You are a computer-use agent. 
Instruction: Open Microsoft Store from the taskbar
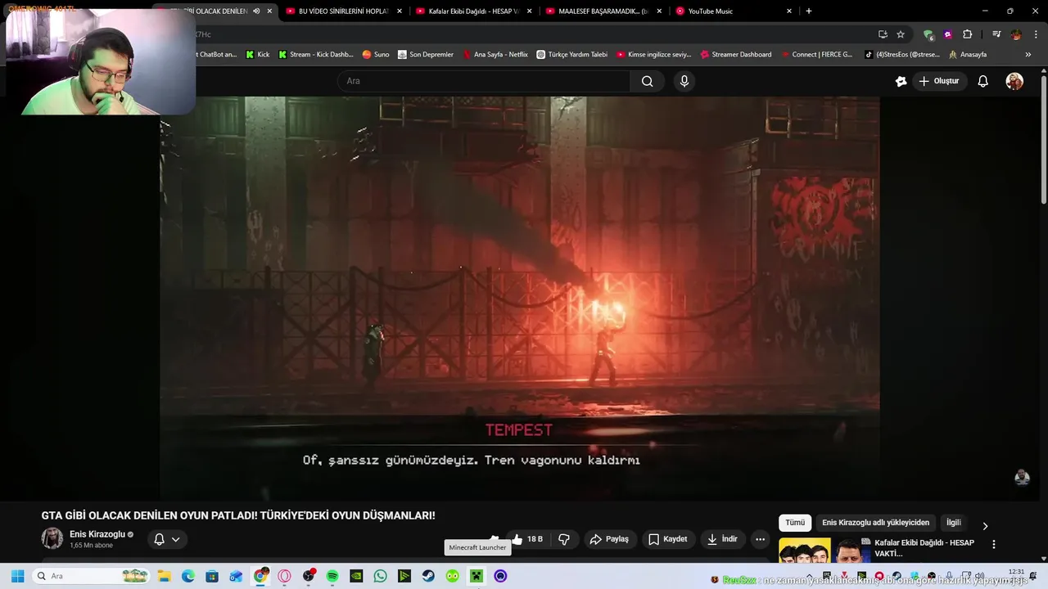pos(212,576)
